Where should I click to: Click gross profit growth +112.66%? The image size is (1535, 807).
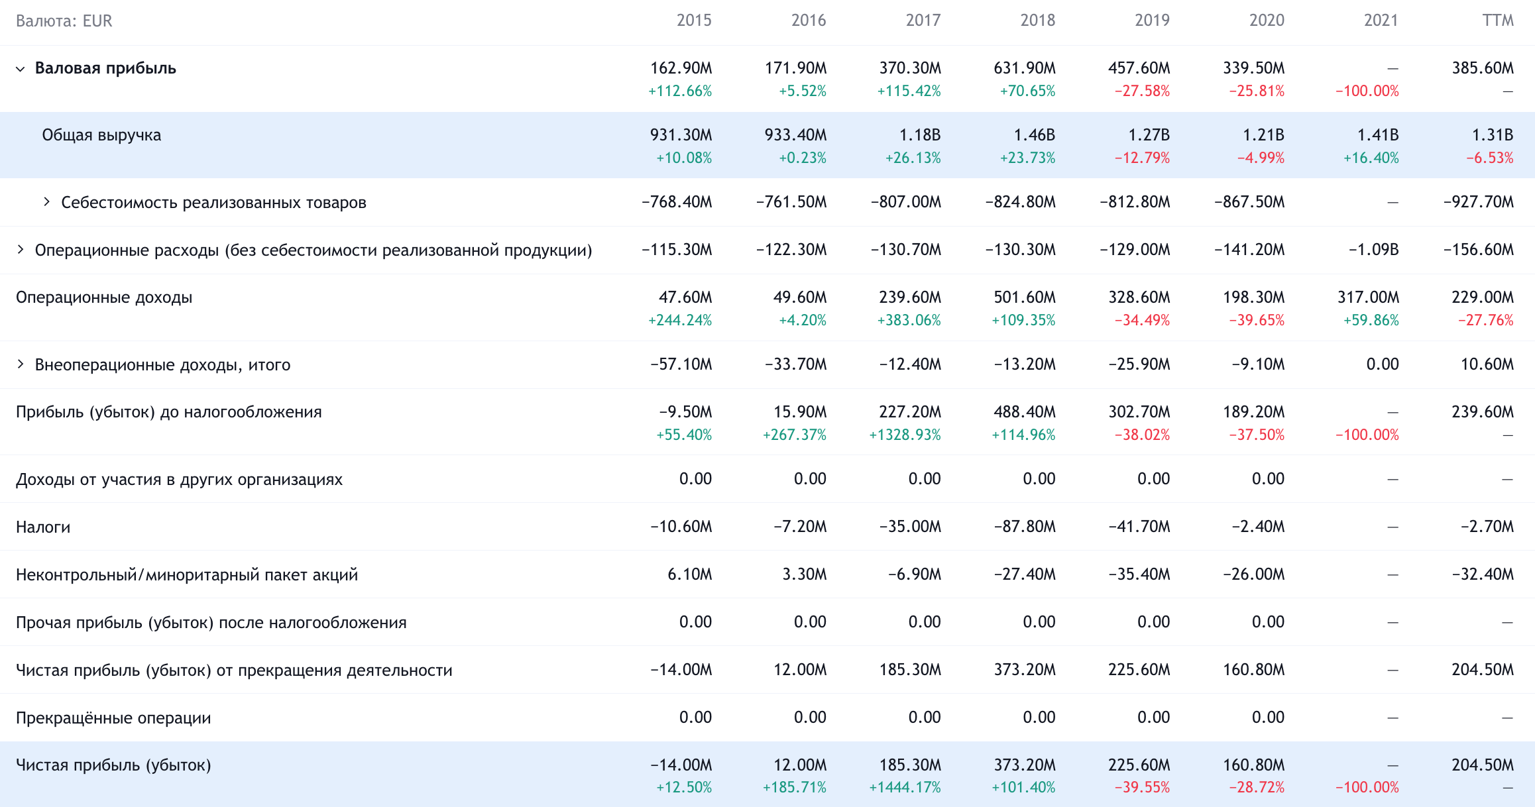click(680, 91)
